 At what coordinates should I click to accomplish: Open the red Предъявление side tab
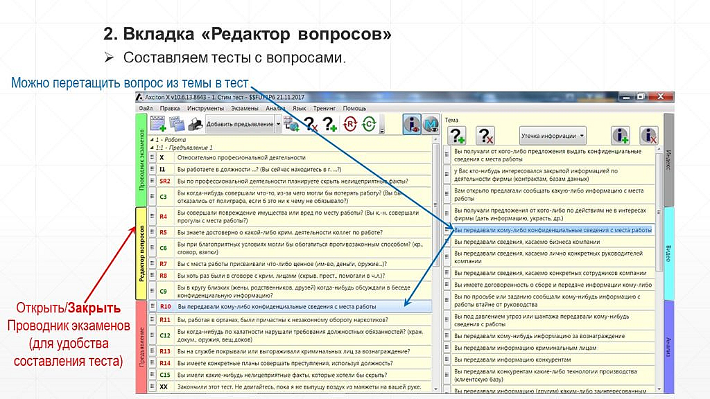(x=141, y=346)
